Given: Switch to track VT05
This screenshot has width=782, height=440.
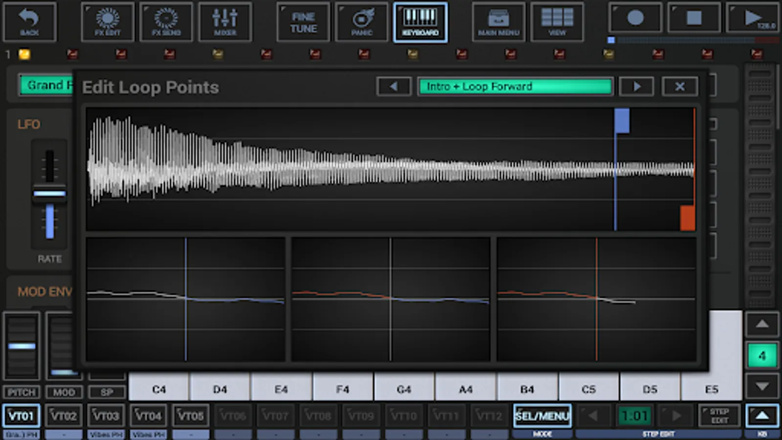Looking at the screenshot, I should click(x=191, y=415).
